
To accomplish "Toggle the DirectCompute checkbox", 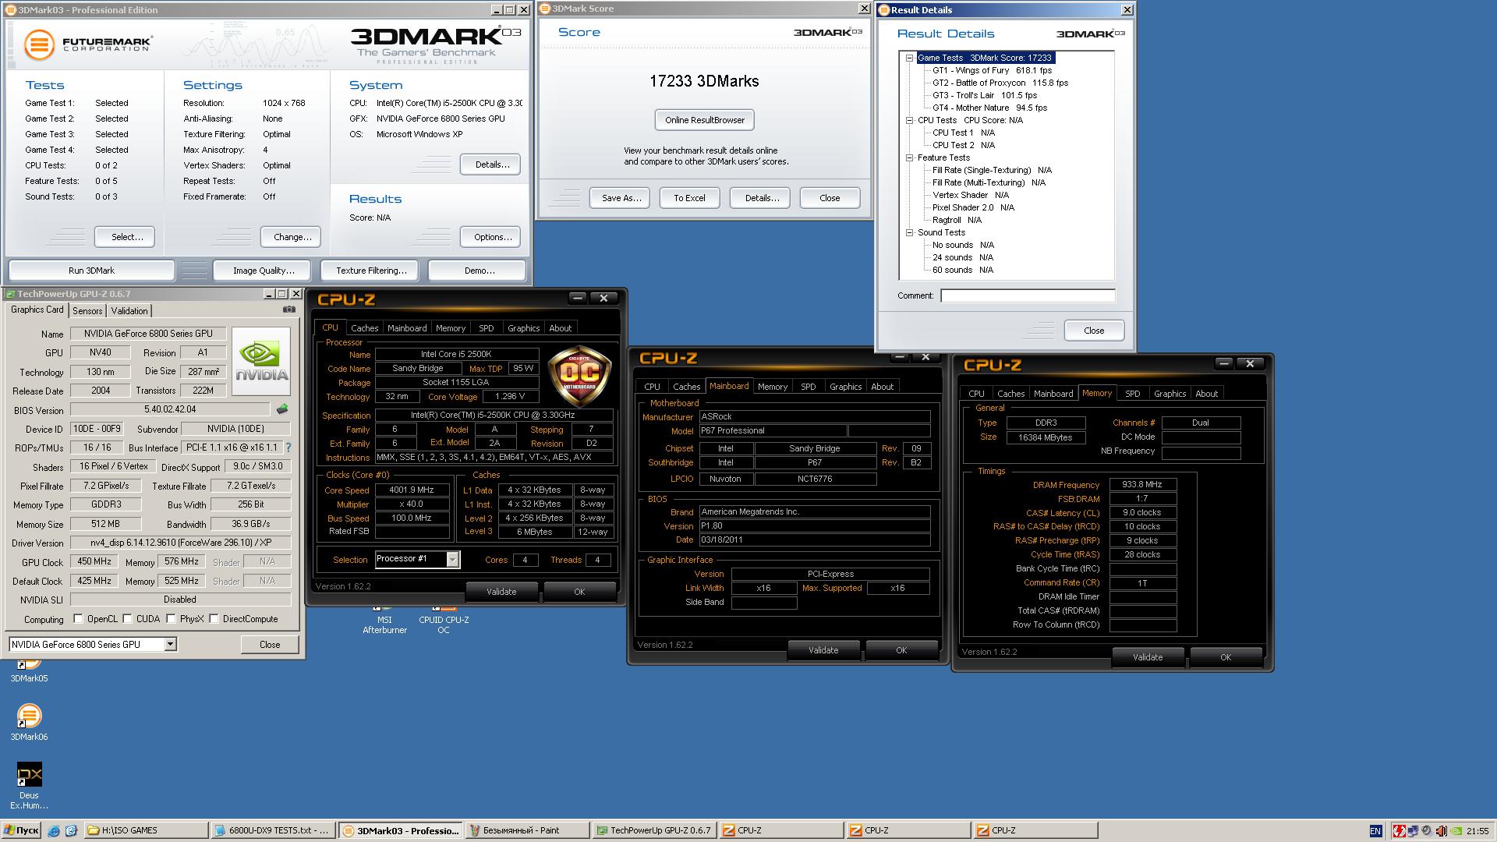I will click(214, 619).
